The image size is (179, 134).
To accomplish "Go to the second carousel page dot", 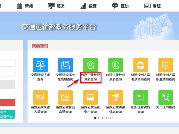I will tap(99, 118).
